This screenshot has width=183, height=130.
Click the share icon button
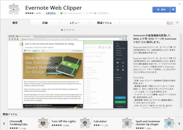pyautogui.click(x=173, y=10)
